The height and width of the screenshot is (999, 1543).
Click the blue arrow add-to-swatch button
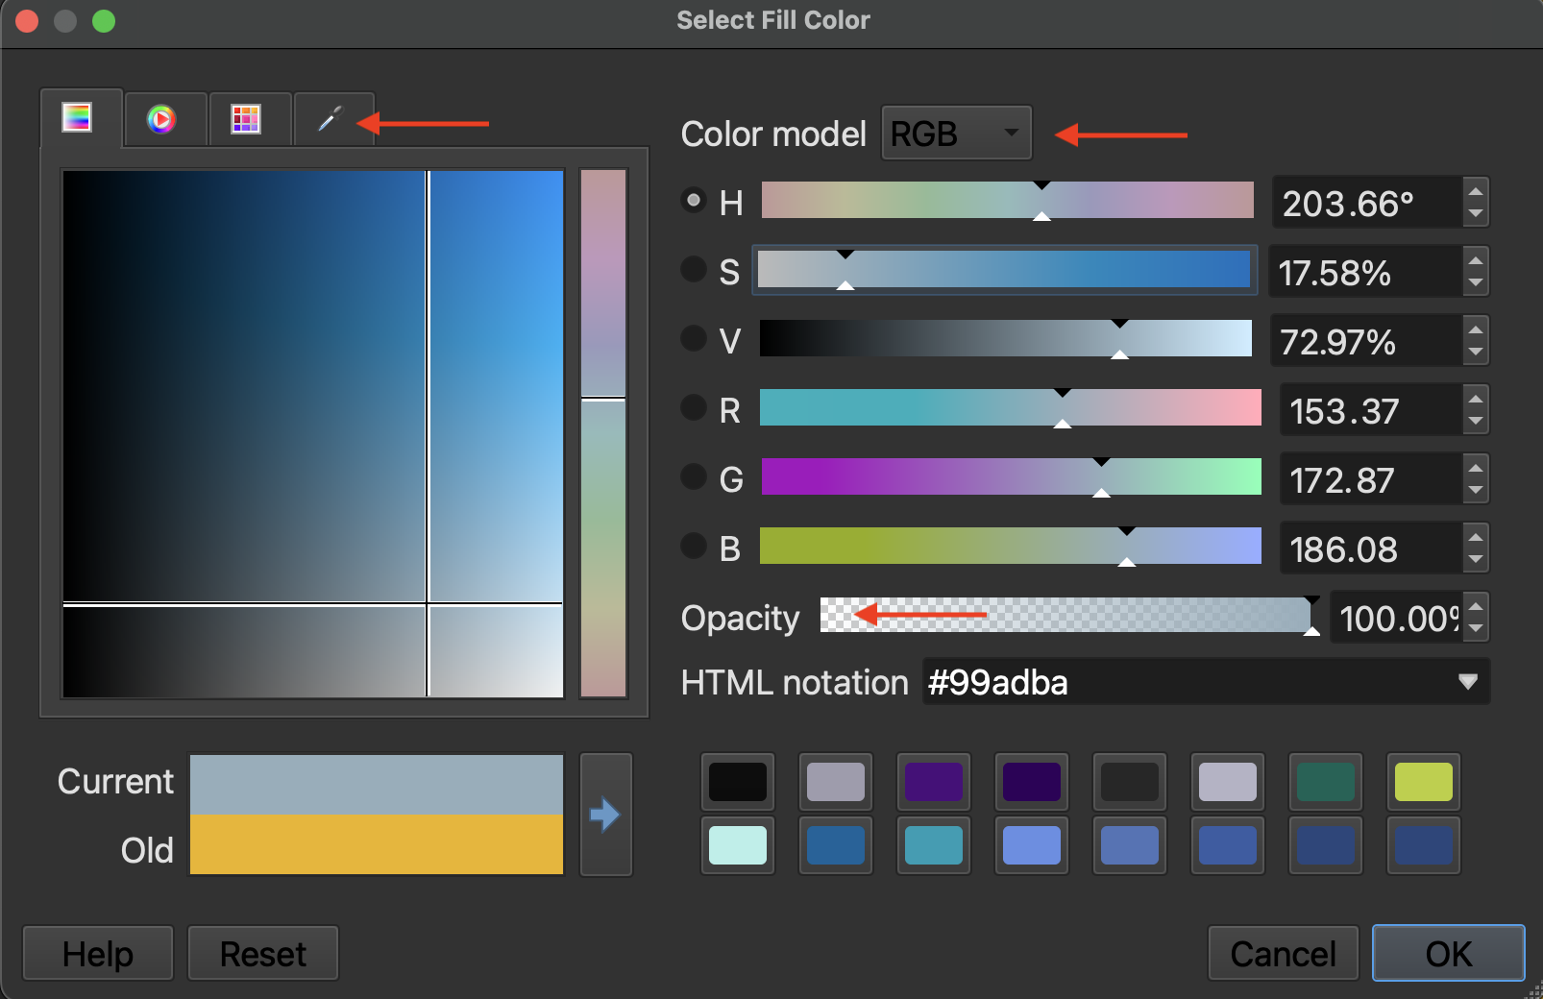605,815
